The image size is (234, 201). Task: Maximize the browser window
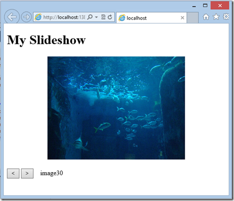pos(205,6)
